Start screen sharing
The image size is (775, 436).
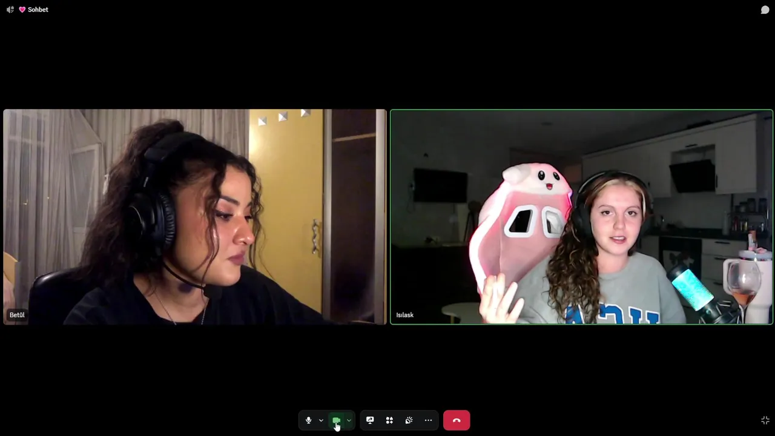click(370, 420)
